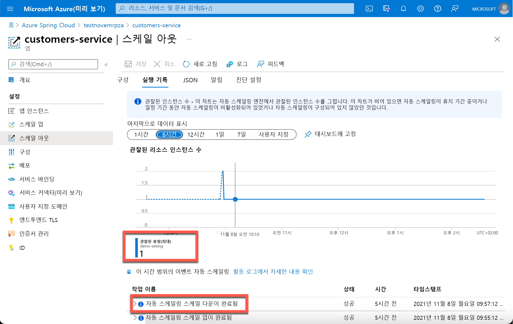Open the 진단 설정 tab

click(248, 80)
